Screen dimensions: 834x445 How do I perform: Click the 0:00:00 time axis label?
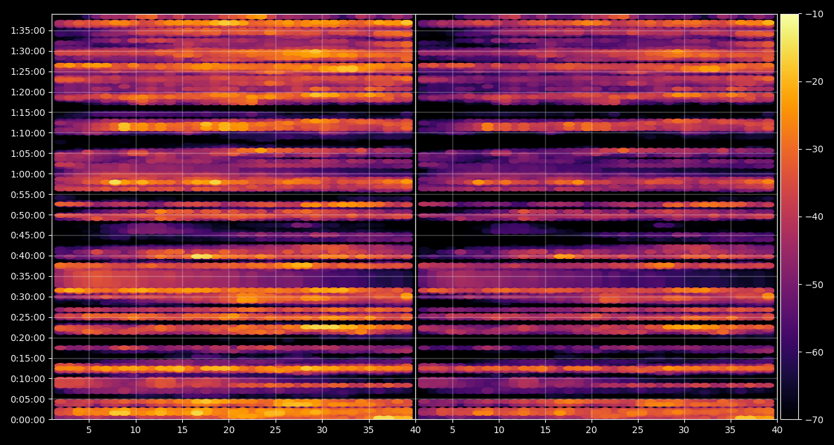coord(28,420)
